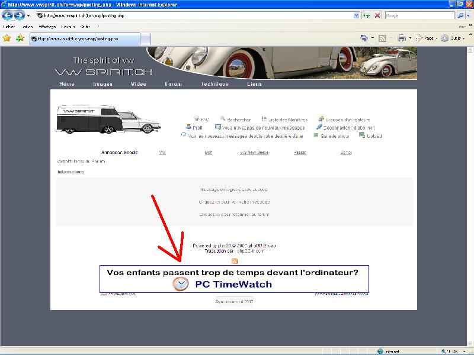Open the Tools (Outils) dropdown menu

pos(453,38)
